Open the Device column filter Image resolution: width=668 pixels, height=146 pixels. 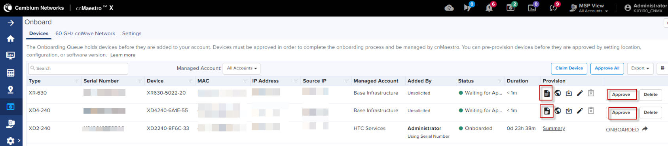pyautogui.click(x=190, y=81)
